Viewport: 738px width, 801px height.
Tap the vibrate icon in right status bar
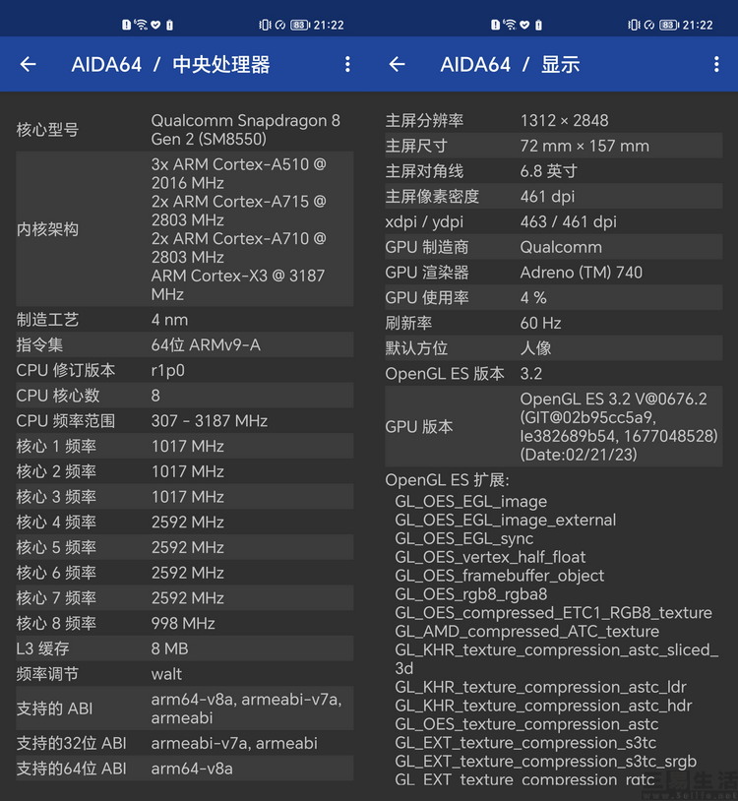point(634,25)
